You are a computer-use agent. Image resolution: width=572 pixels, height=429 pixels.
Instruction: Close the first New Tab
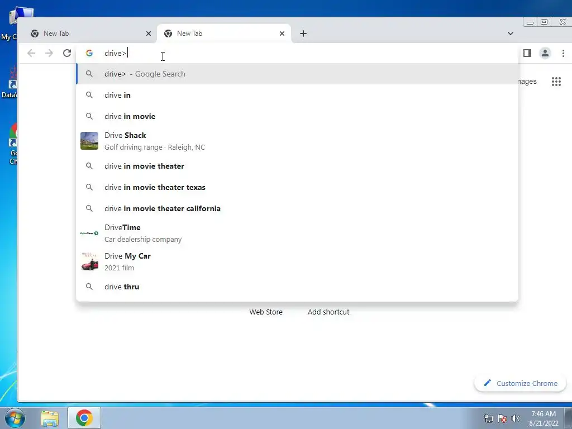(149, 34)
